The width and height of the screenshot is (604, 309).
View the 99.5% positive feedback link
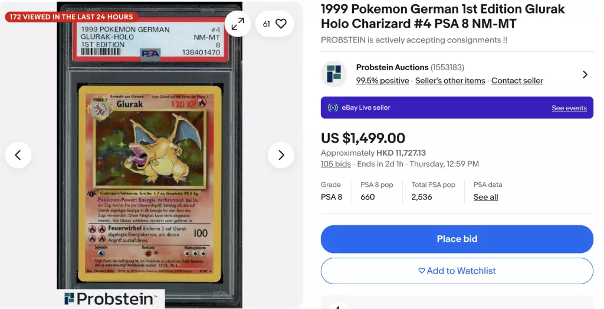(x=382, y=81)
